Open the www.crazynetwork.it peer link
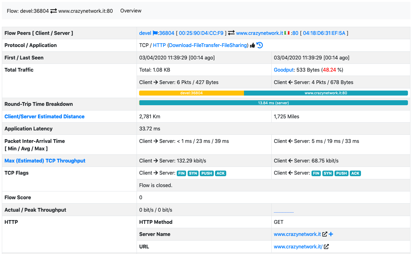Viewport: 412px width, 254px height. coord(260,33)
